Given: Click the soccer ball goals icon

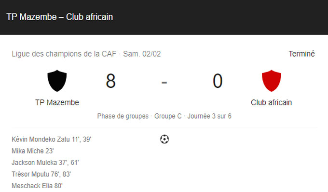Looking at the screenshot, I should pos(164,139).
